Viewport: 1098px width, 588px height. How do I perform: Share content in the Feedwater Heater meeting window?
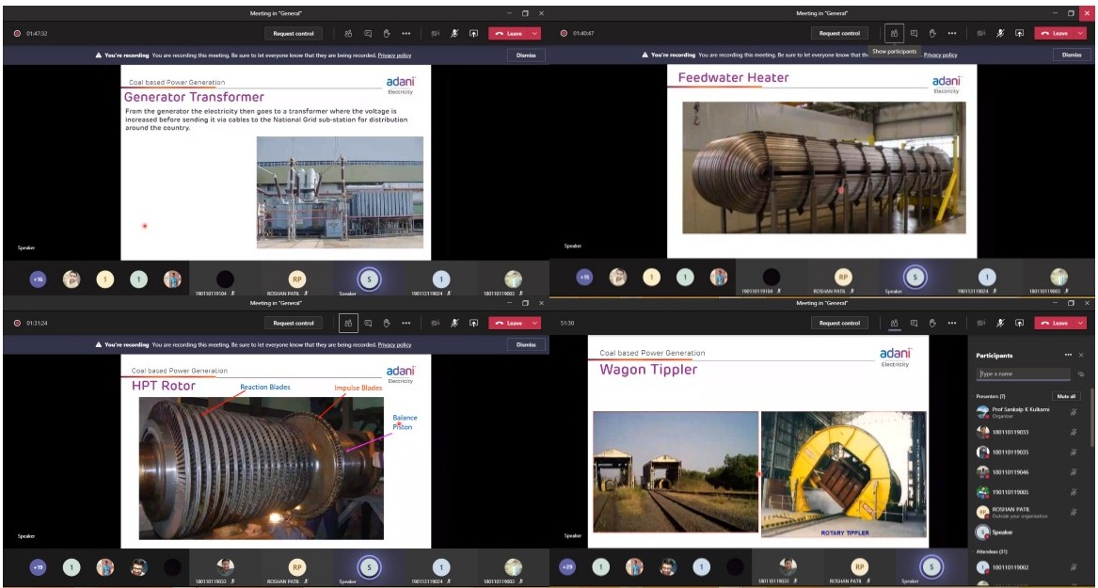pyautogui.click(x=1019, y=33)
